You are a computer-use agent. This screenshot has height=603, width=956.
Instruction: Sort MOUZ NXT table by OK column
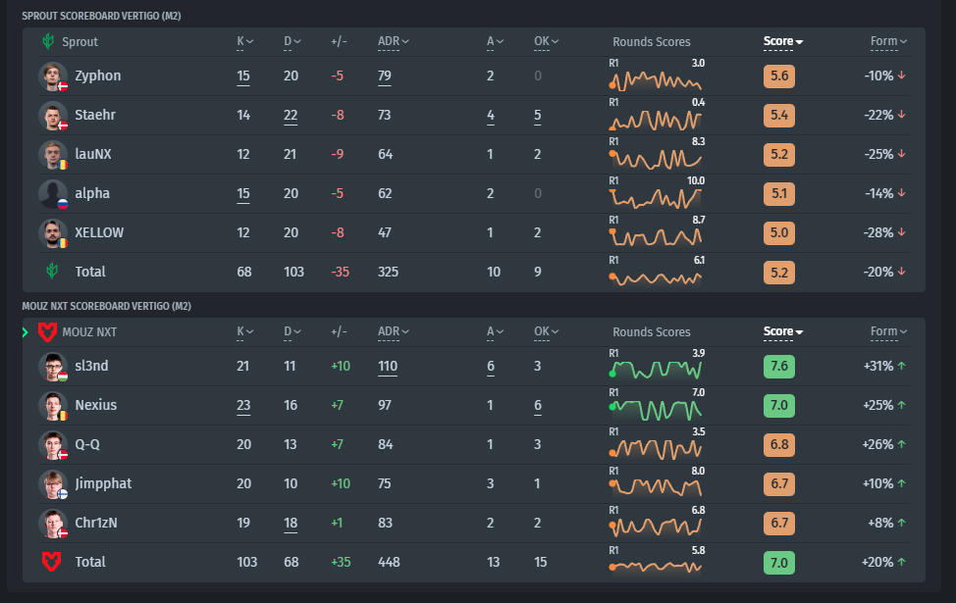point(547,332)
